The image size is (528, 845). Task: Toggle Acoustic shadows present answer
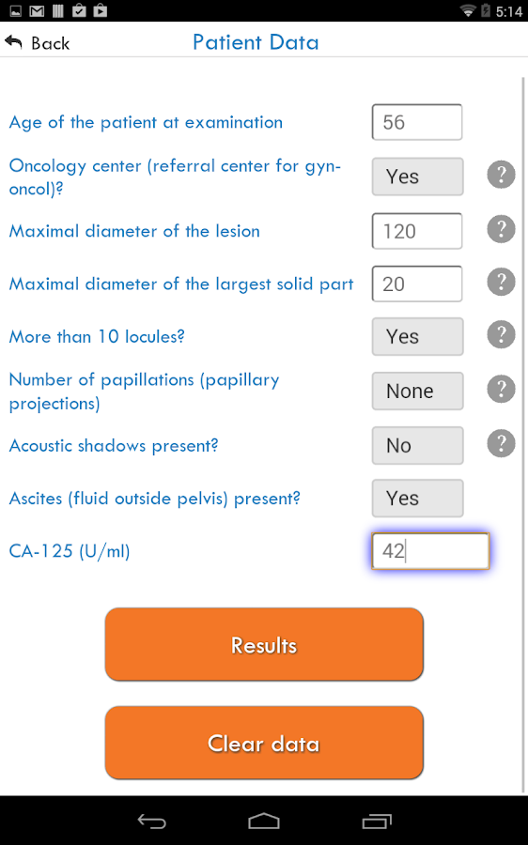417,446
